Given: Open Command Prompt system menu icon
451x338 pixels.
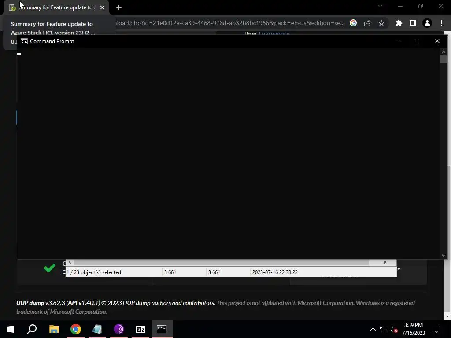Looking at the screenshot, I should [24, 41].
